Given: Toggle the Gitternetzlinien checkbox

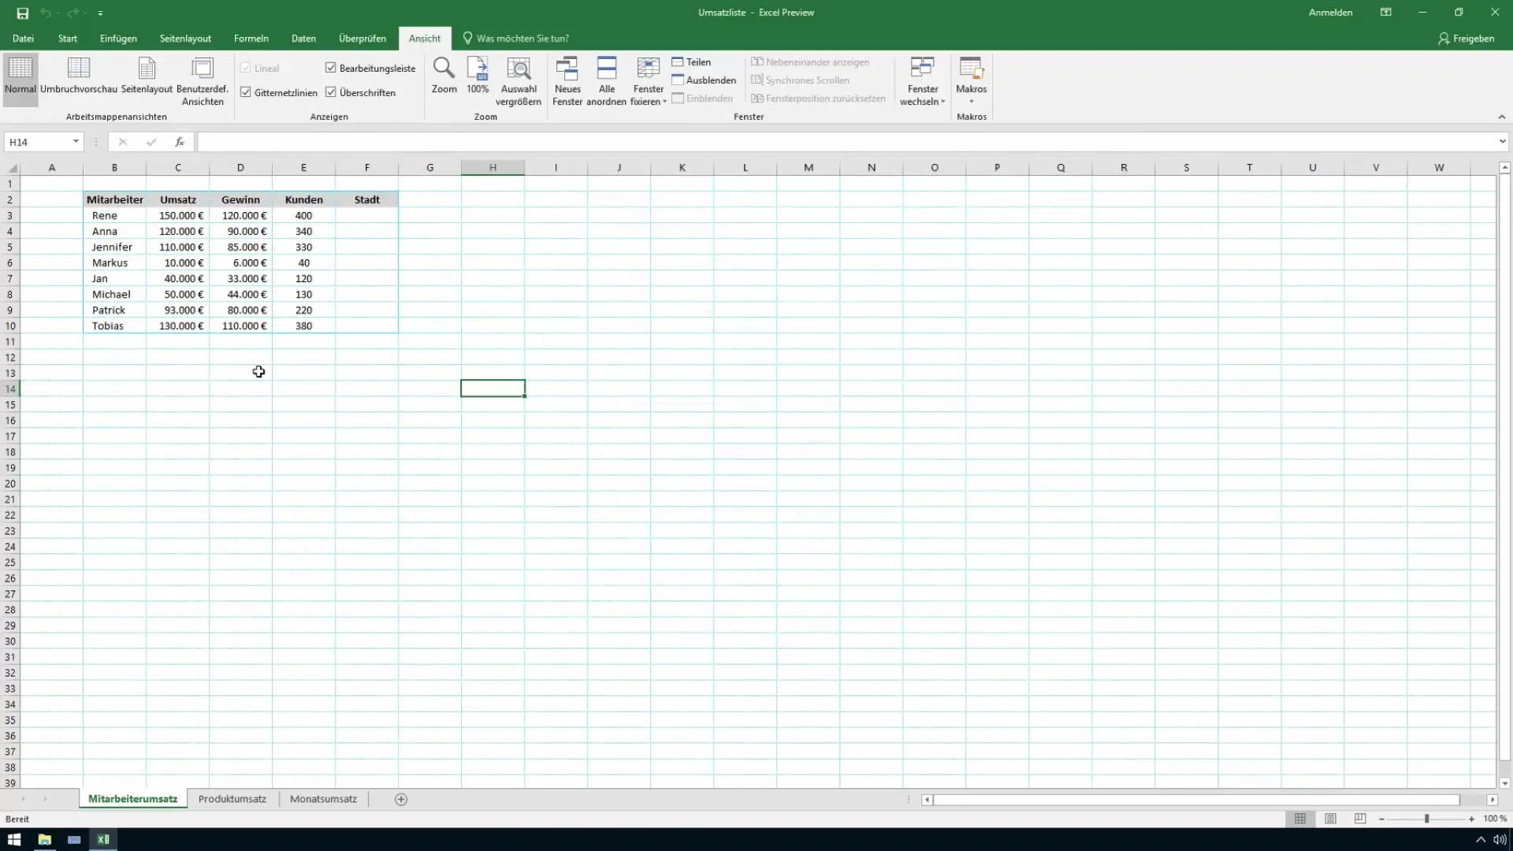Looking at the screenshot, I should [x=246, y=92].
